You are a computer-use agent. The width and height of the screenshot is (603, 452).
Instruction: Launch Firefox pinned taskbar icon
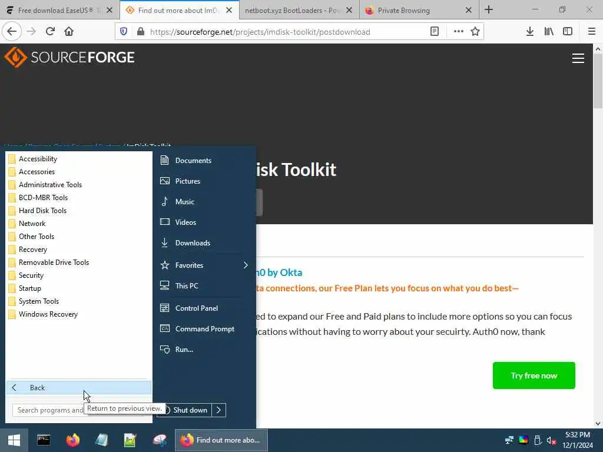pos(72,440)
